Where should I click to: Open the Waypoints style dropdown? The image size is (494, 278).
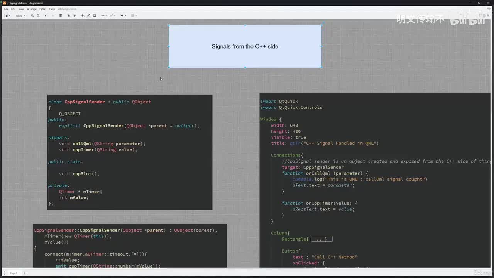(x=112, y=16)
